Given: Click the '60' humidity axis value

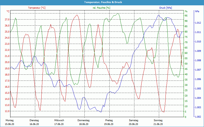Looking at the screenshot, I should click(186, 53).
